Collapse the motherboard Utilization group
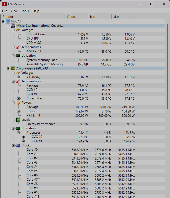Viewport: 170px width, 198px height. (x=13, y=56)
